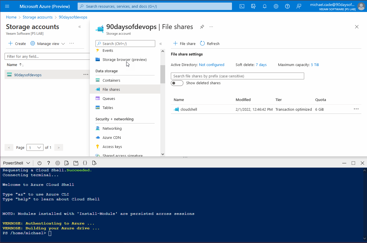
Task: Open Cloud Shell upload/download files icon
Action: click(67, 163)
